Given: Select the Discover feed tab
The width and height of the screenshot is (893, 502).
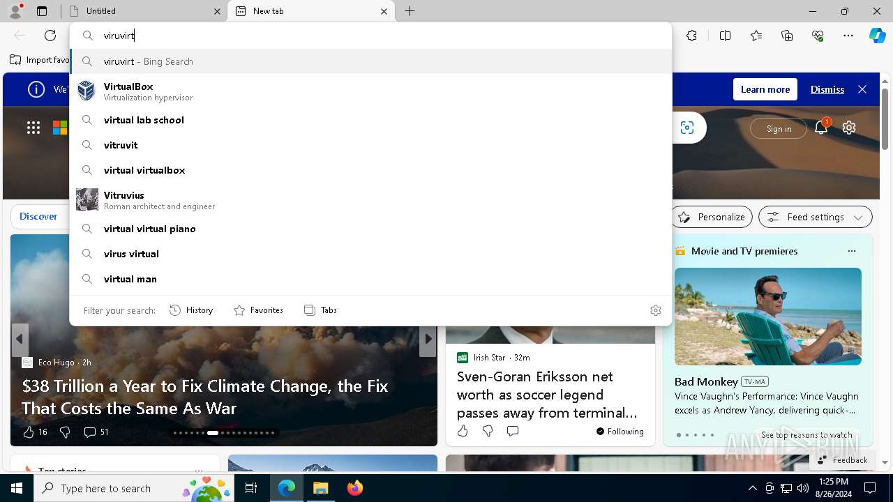Looking at the screenshot, I should point(38,216).
